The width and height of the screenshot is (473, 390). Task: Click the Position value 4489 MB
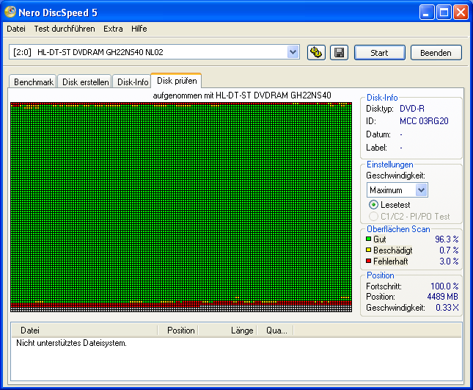pos(442,297)
